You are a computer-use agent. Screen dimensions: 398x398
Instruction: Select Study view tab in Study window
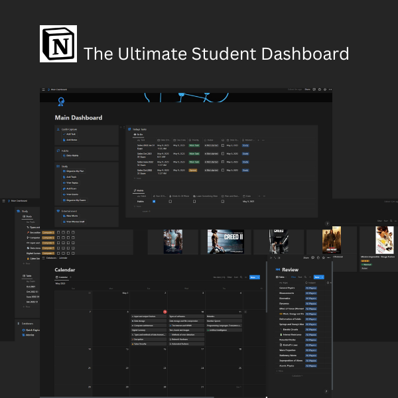click(27, 216)
